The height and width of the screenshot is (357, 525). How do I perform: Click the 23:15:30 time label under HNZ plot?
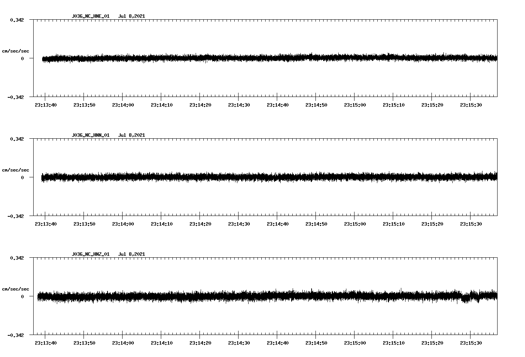(x=471, y=343)
